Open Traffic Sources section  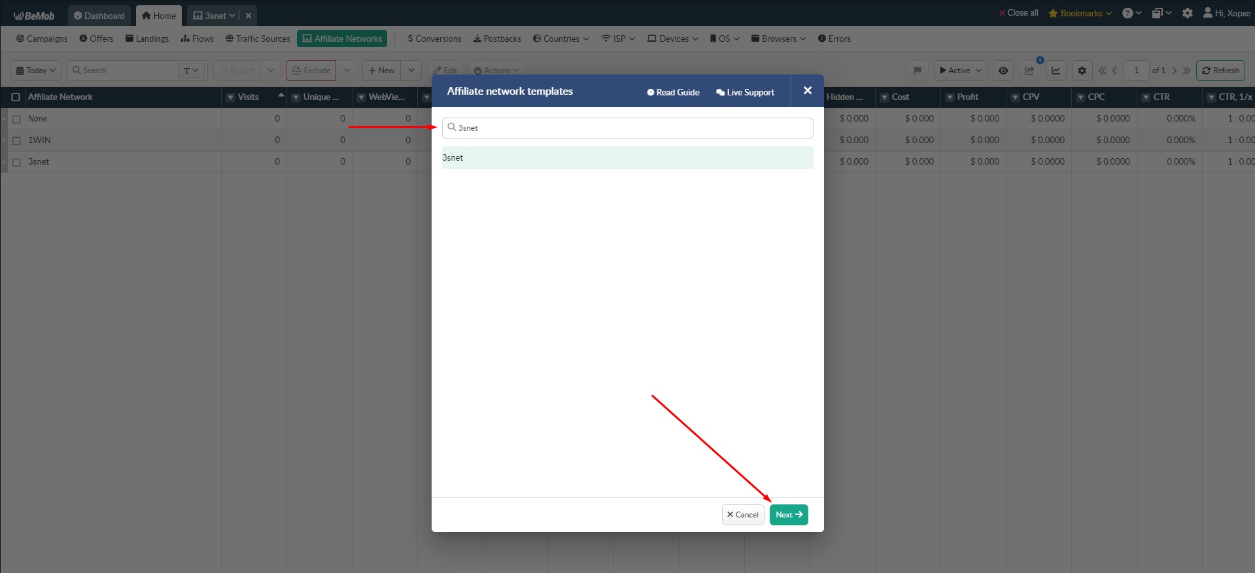click(x=258, y=39)
